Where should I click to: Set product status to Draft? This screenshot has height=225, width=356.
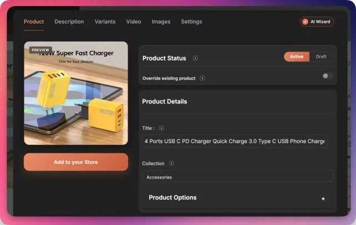tap(321, 56)
